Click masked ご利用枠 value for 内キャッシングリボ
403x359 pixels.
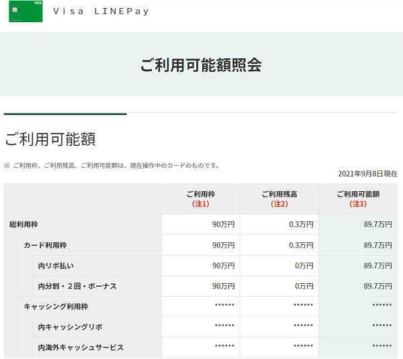[x=224, y=325]
